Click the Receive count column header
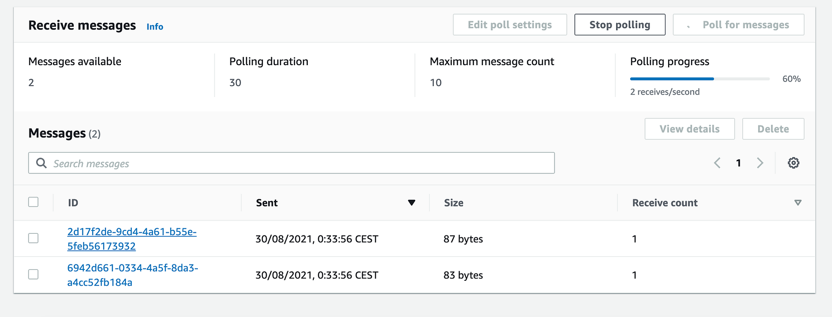 (x=665, y=203)
